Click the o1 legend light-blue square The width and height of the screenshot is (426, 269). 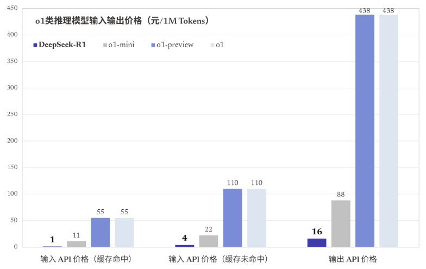[212, 45]
